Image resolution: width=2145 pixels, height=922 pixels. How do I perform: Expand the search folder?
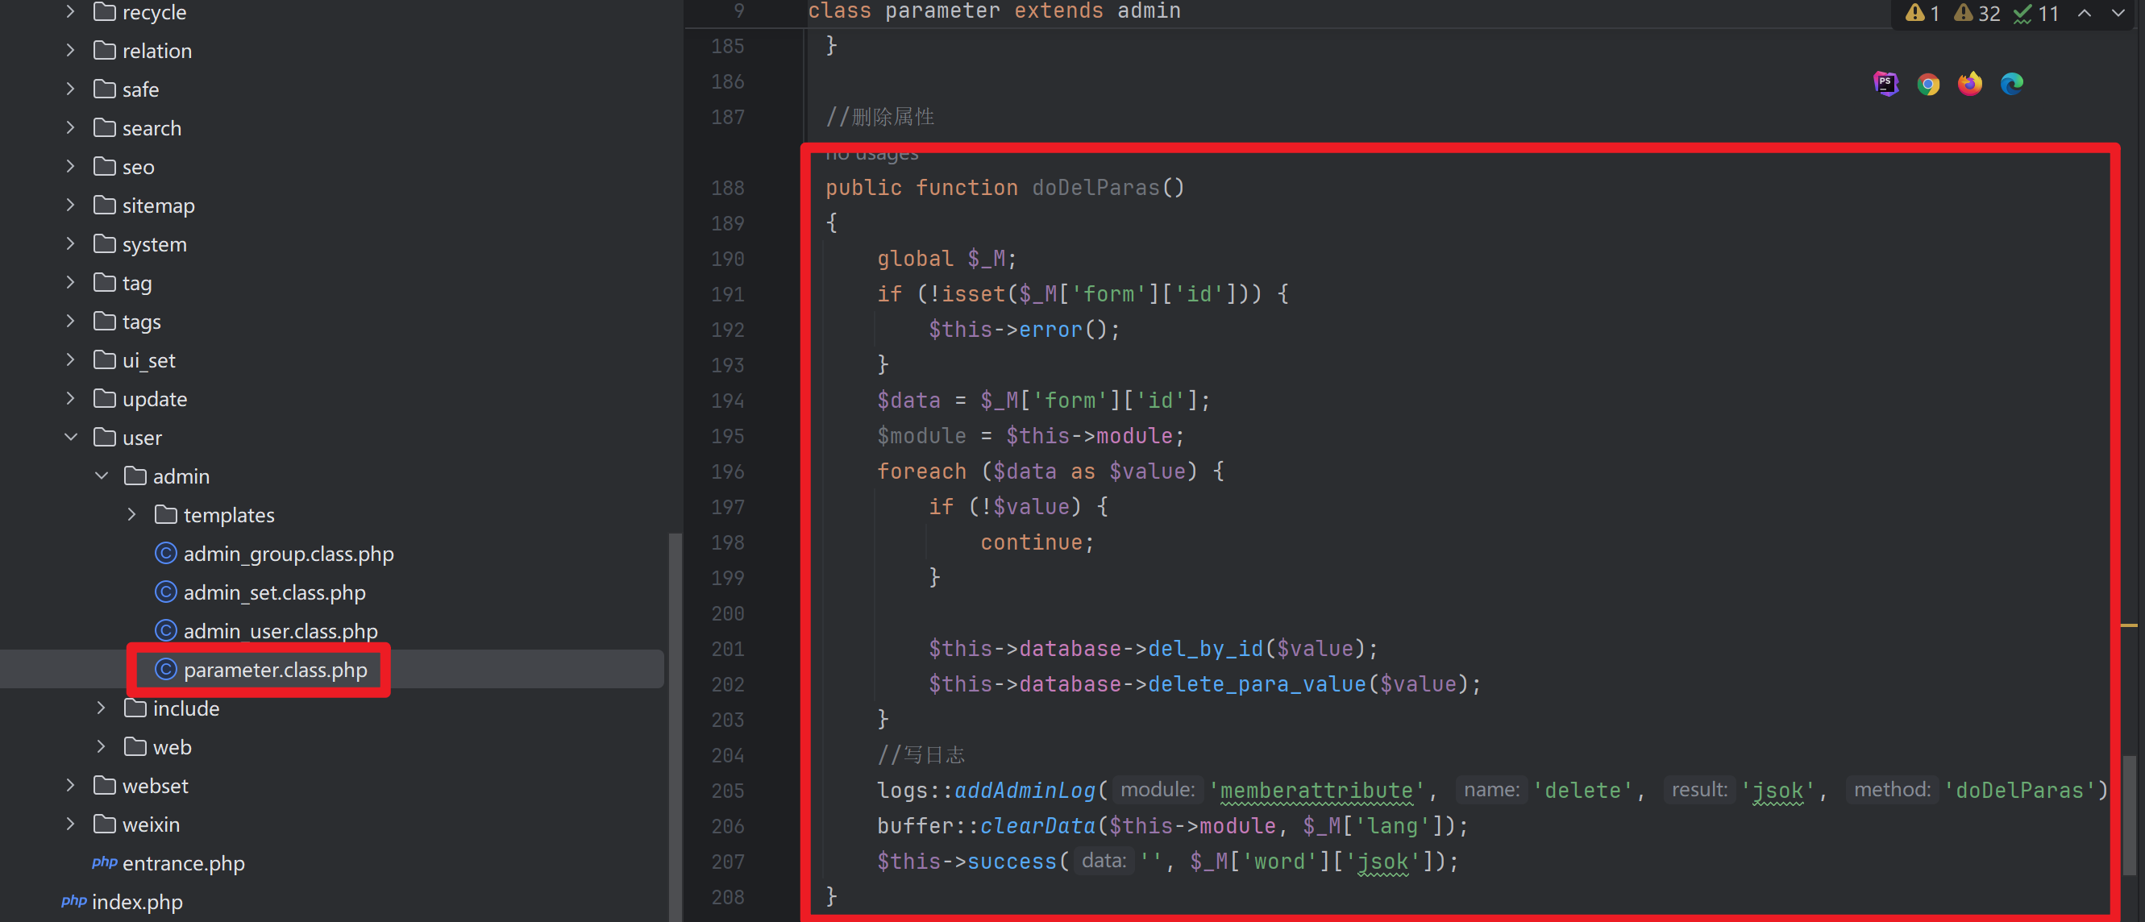click(x=71, y=128)
